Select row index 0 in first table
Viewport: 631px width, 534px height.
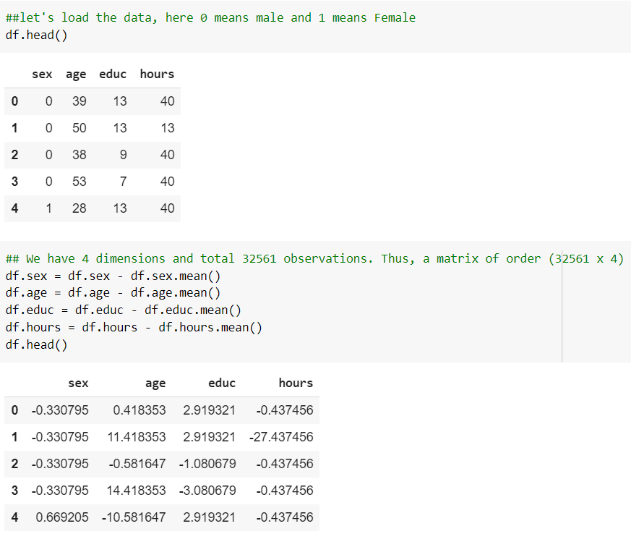tap(14, 101)
